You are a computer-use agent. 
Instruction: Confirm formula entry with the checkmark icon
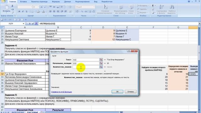coord(33,24)
